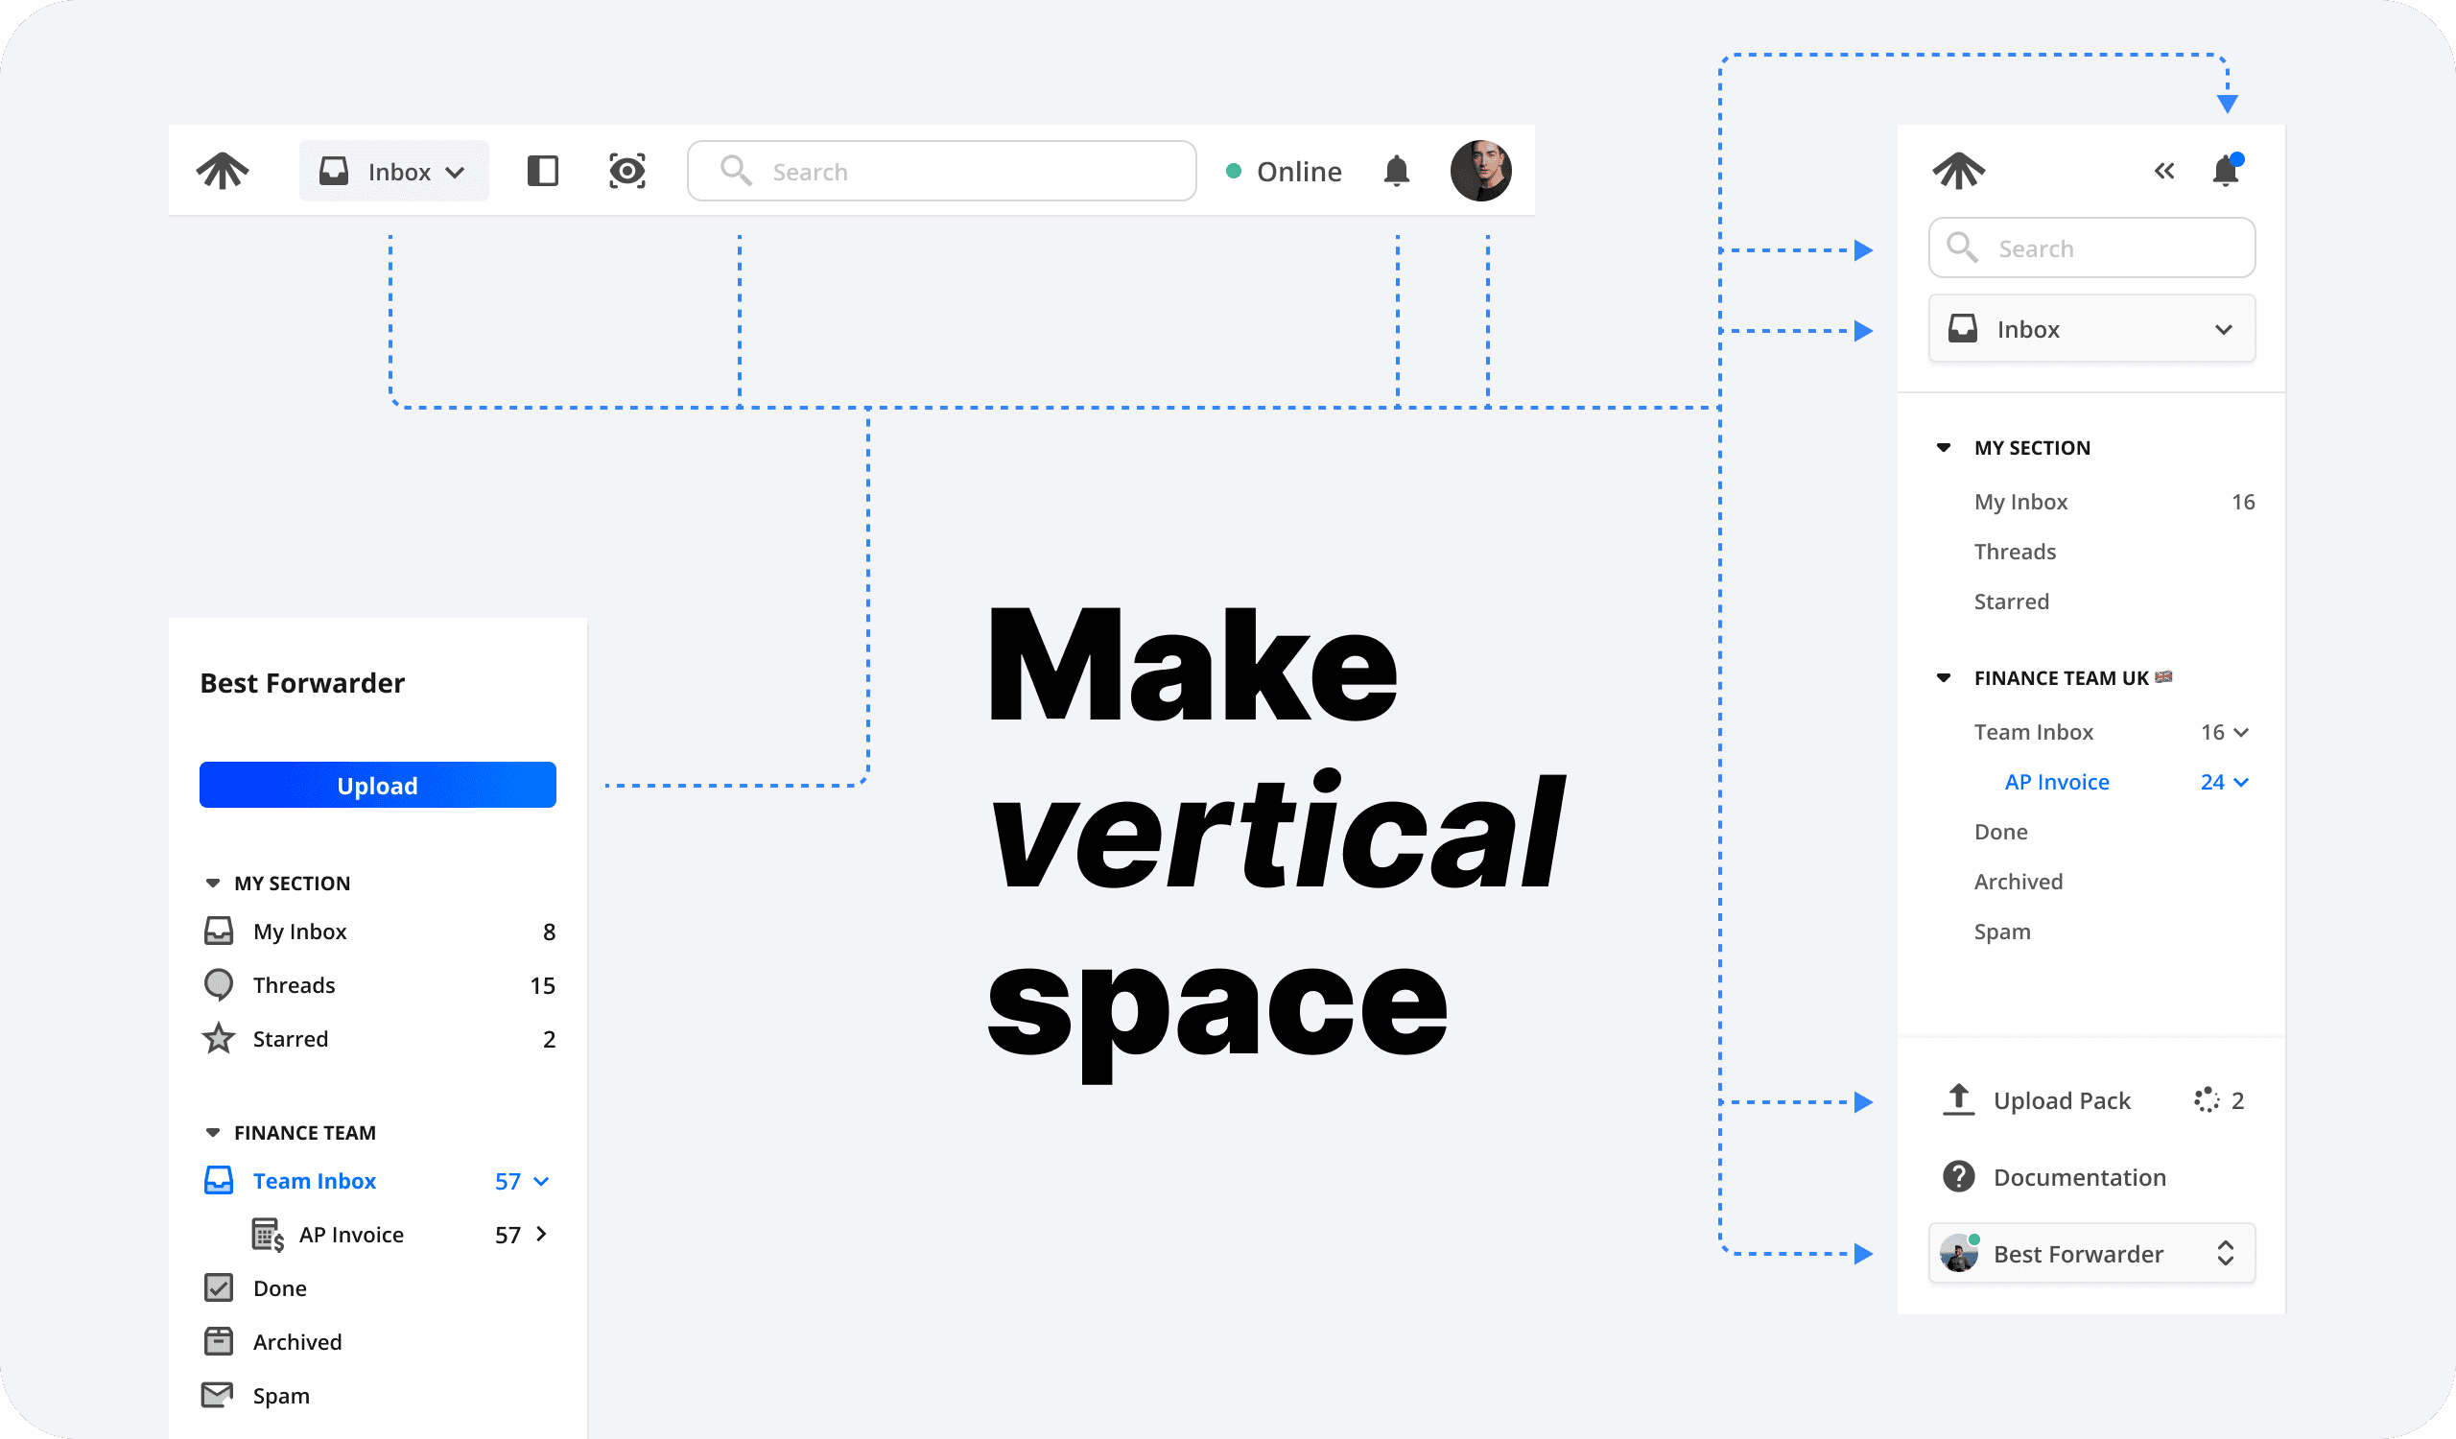Click the upward arrow logo in top toolbar
The image size is (2456, 1439).
(223, 172)
